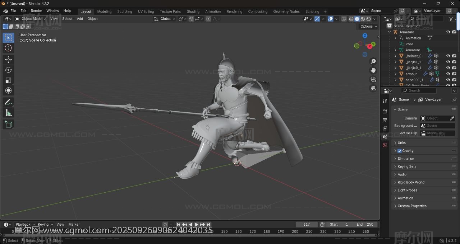Open the Object Mode dropdown
This screenshot has width=460, height=244.
point(31,19)
